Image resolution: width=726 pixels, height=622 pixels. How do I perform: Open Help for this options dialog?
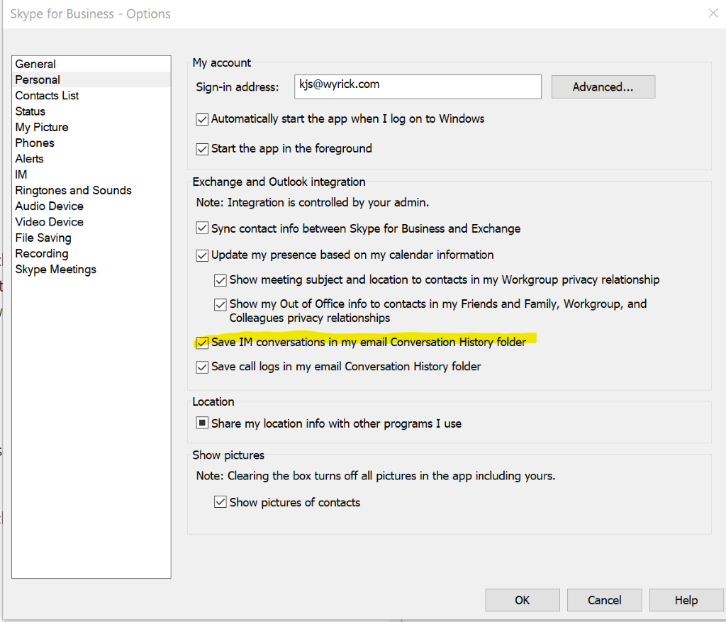686,599
